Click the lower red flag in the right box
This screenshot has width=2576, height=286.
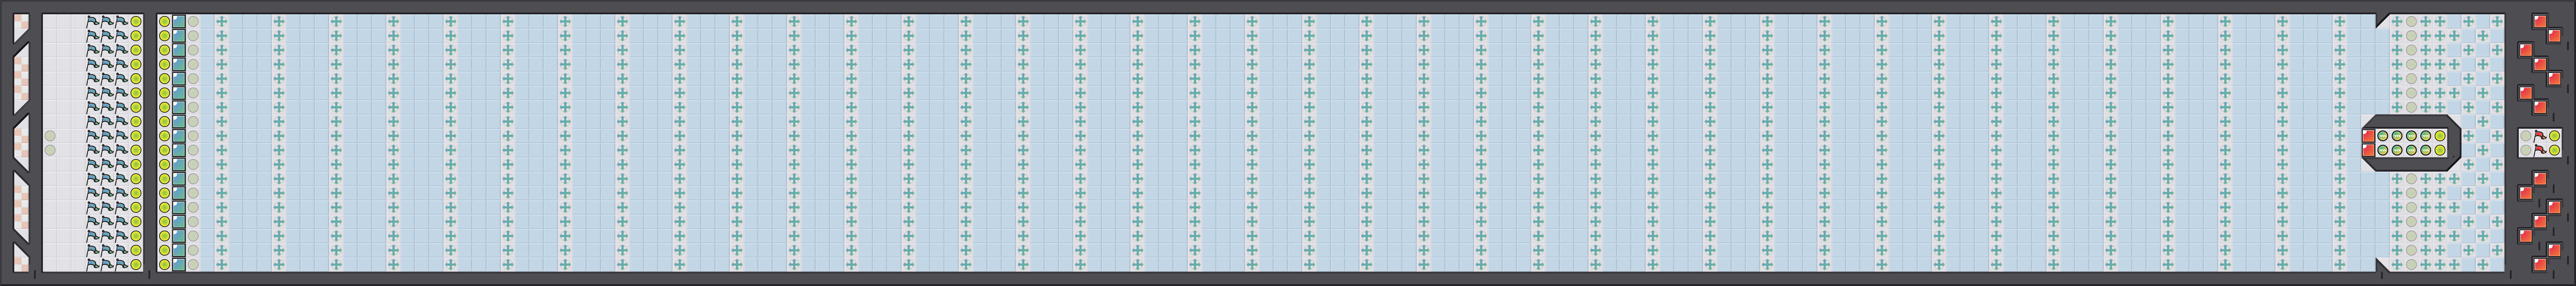[2540, 150]
